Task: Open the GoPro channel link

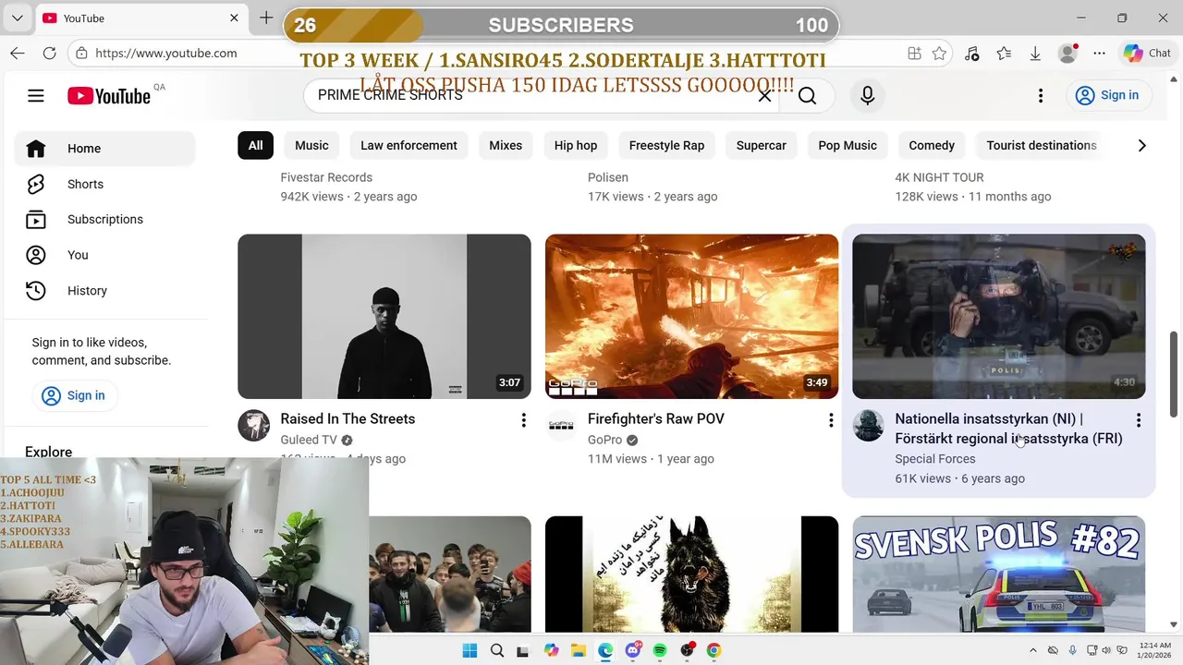Action: click(x=604, y=441)
